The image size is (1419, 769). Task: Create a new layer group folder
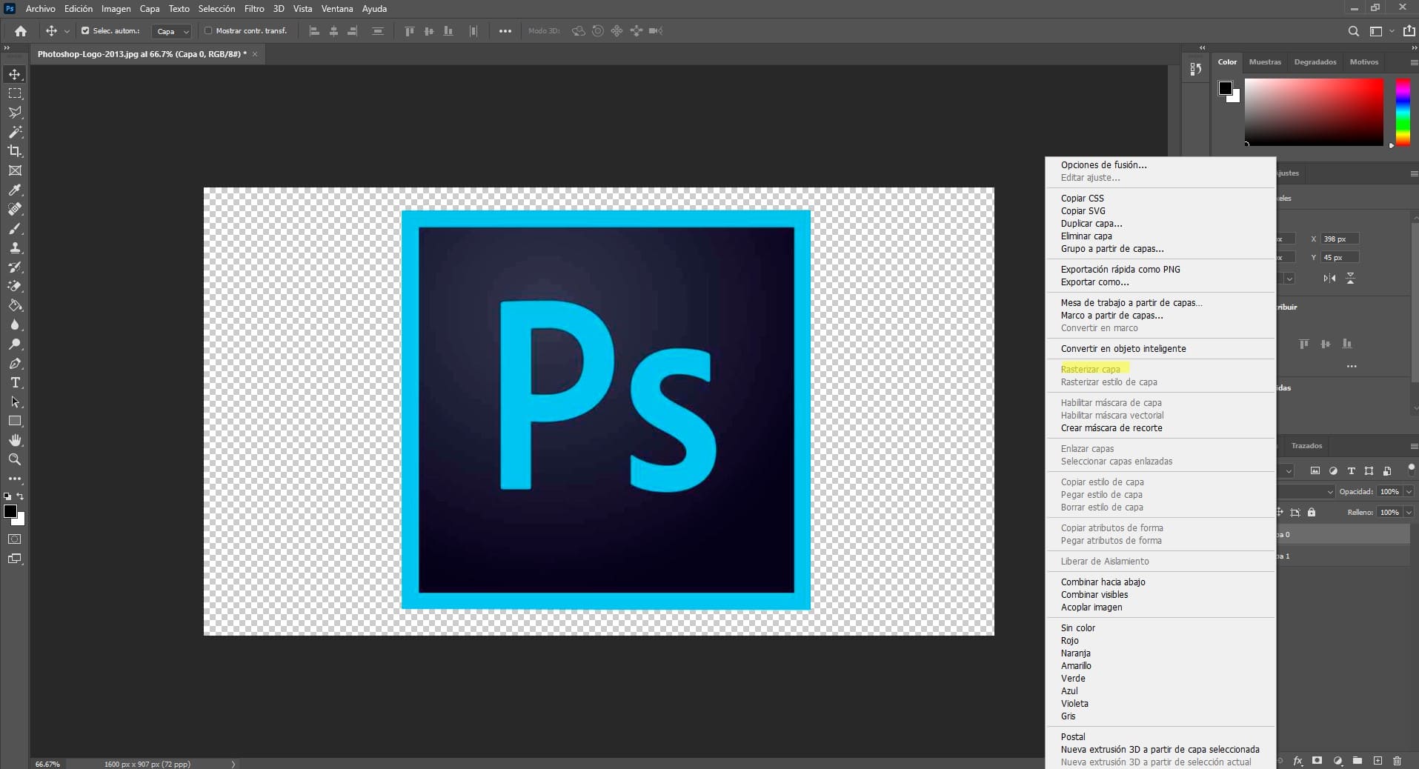pyautogui.click(x=1357, y=761)
